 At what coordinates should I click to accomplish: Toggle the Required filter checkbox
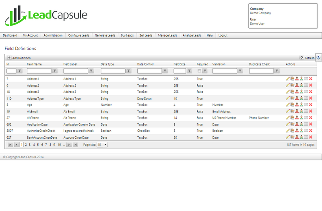point(199,71)
